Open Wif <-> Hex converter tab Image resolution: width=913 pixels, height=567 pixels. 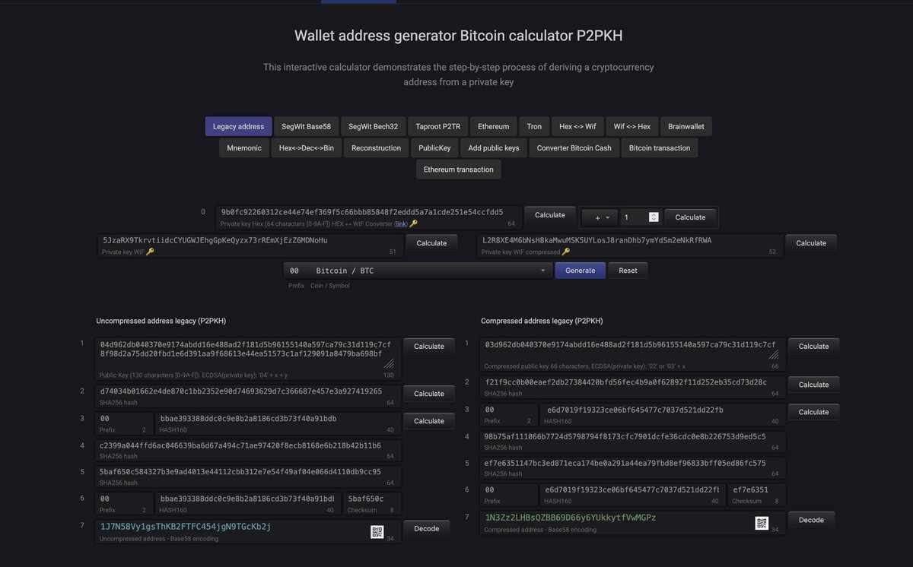pos(632,127)
